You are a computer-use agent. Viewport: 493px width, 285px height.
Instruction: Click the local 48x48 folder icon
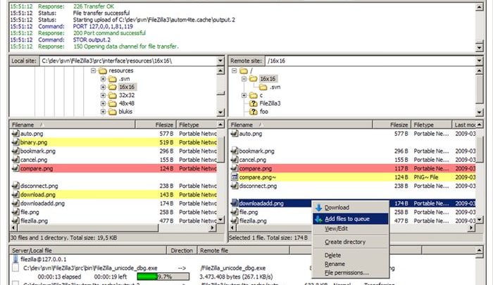(113, 103)
